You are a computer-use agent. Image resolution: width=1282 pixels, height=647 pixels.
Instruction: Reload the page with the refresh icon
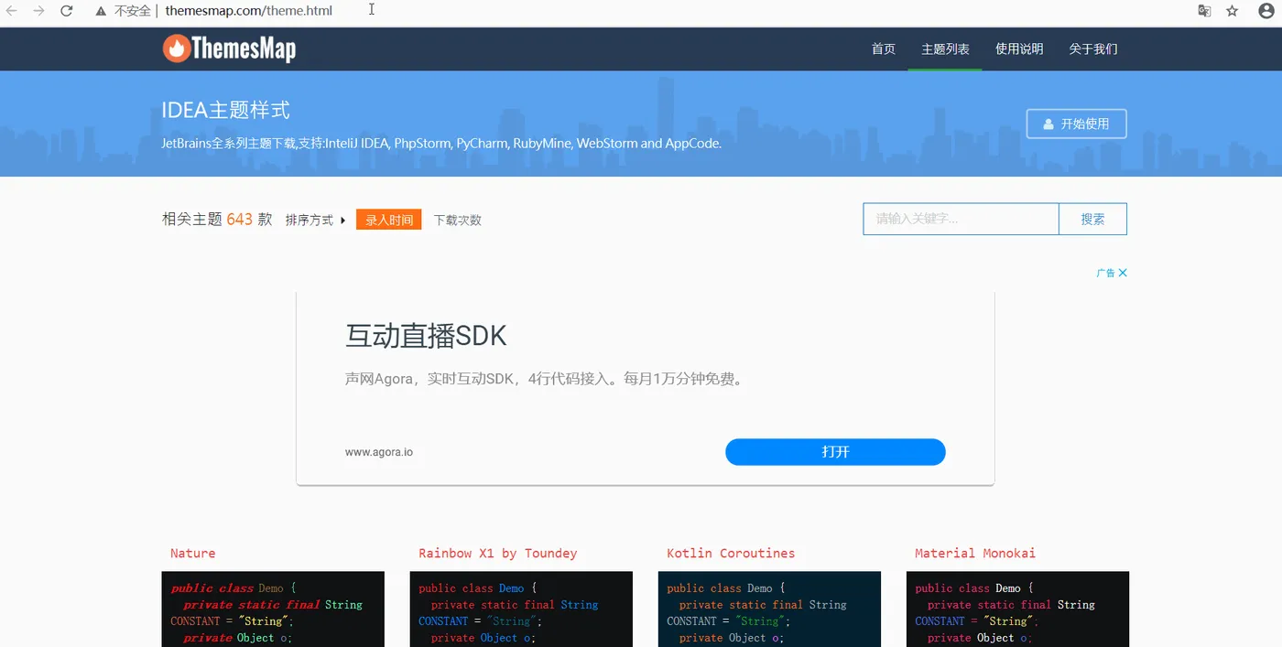(66, 11)
